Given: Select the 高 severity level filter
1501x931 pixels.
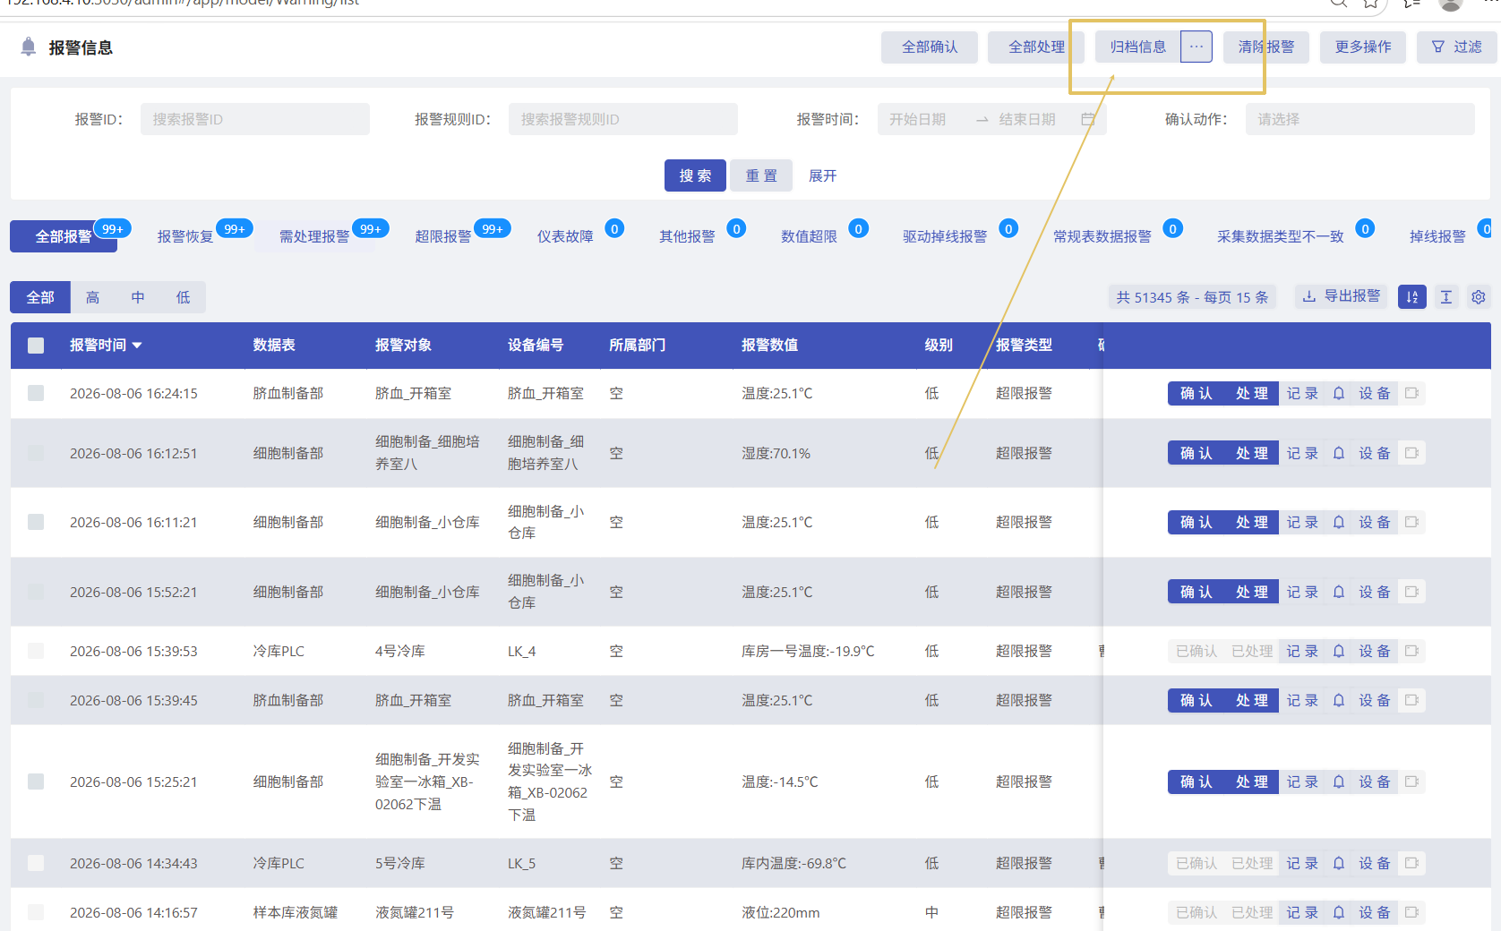Looking at the screenshot, I should [x=92, y=297].
